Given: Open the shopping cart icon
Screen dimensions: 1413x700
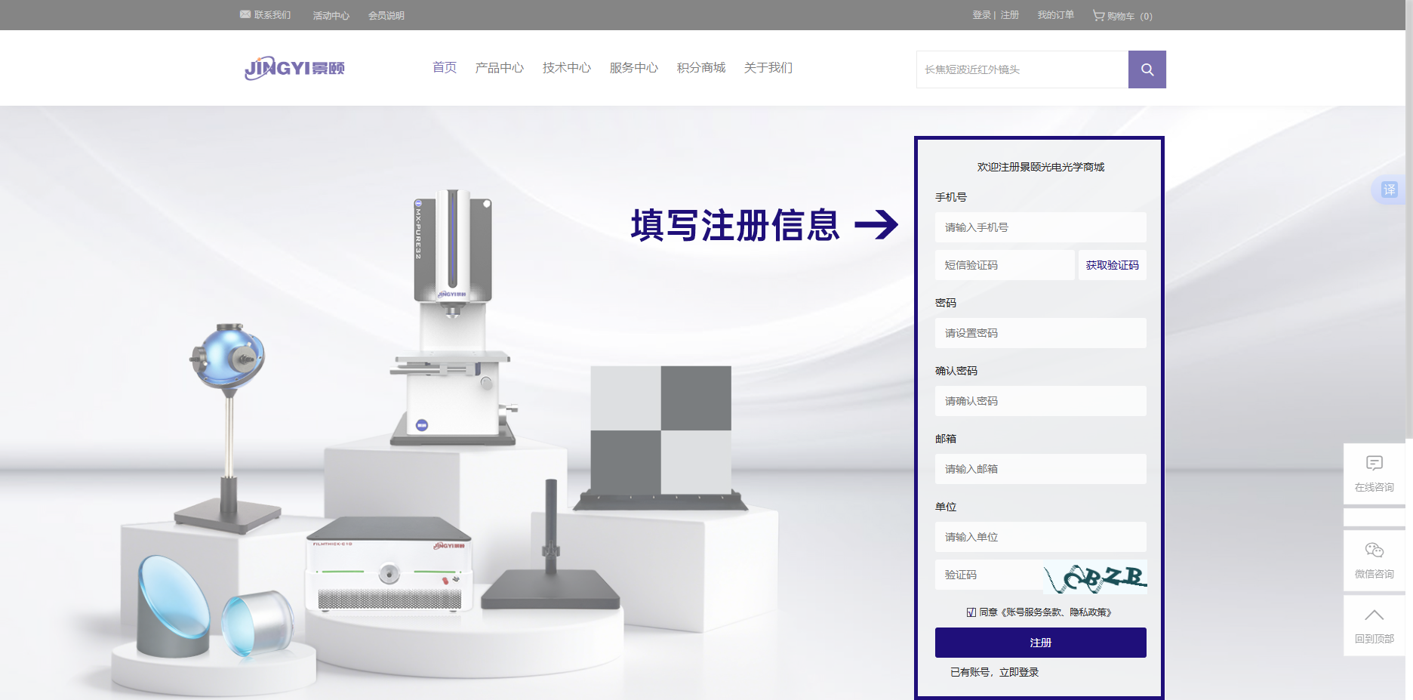Looking at the screenshot, I should pos(1098,15).
